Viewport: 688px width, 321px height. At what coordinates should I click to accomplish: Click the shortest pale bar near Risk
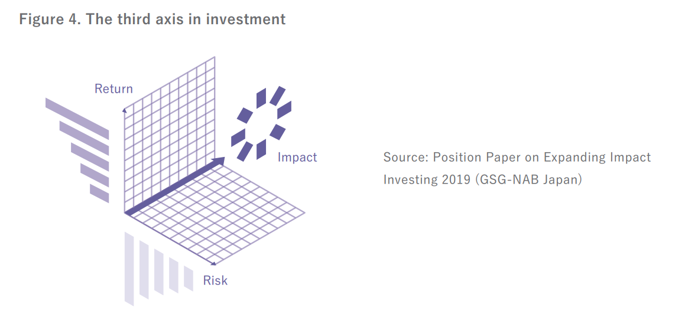click(189, 279)
